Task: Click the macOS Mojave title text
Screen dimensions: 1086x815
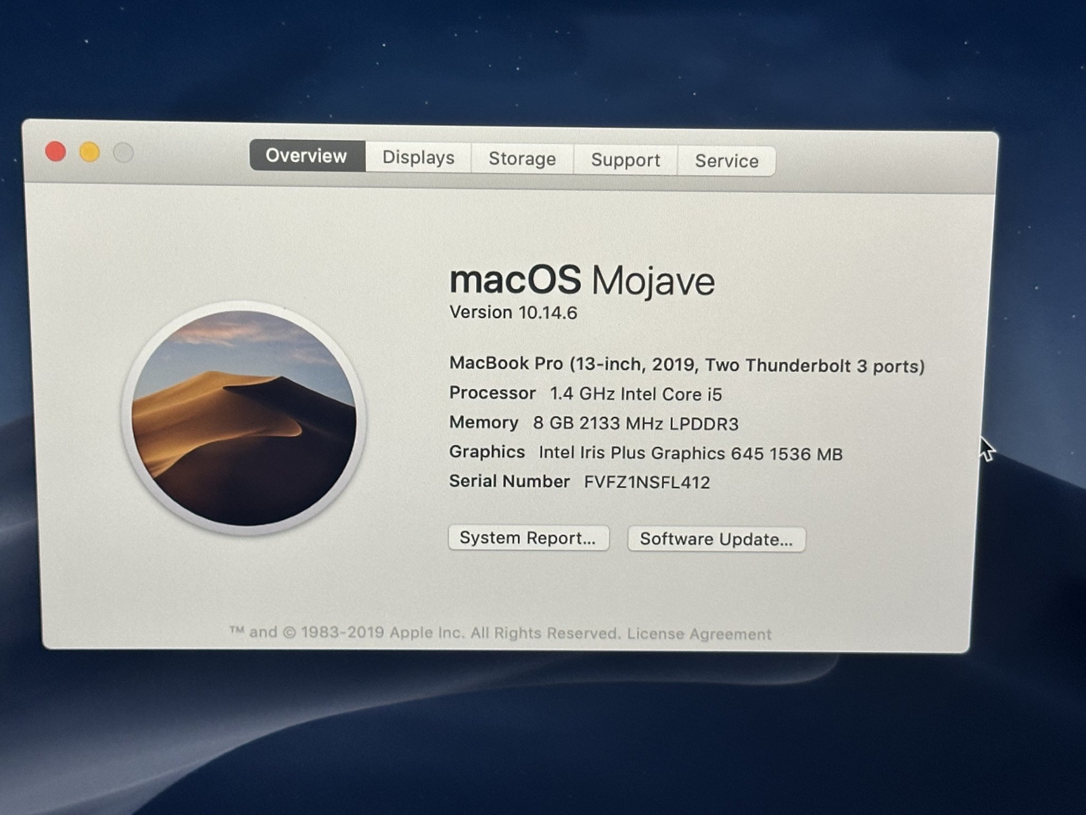Action: click(582, 280)
